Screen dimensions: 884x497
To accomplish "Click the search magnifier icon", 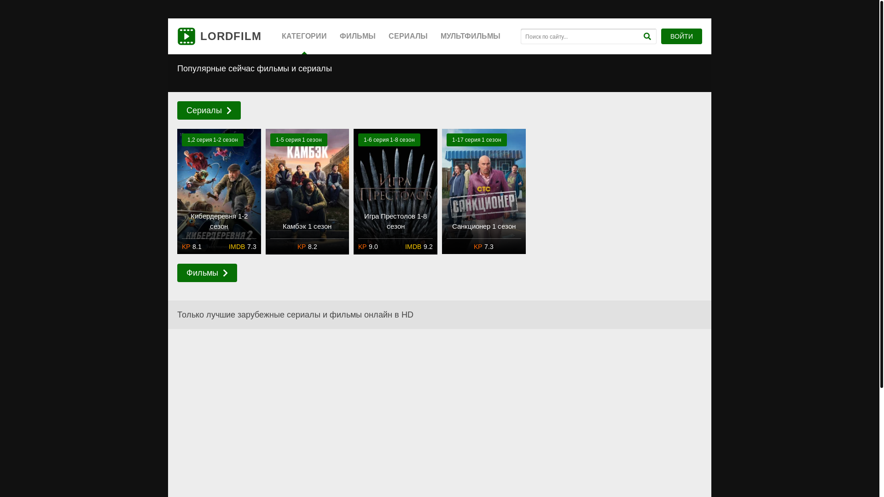I will (x=647, y=36).
